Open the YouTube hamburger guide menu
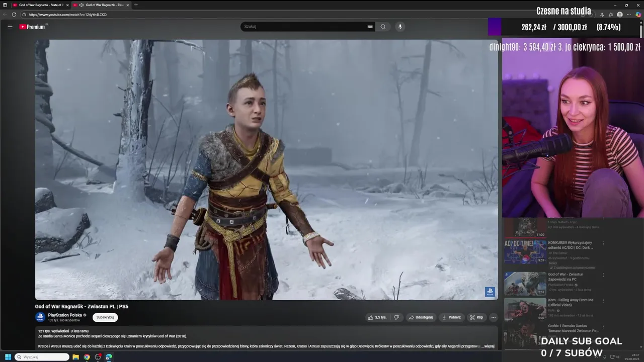This screenshot has height=362, width=644. tap(10, 27)
